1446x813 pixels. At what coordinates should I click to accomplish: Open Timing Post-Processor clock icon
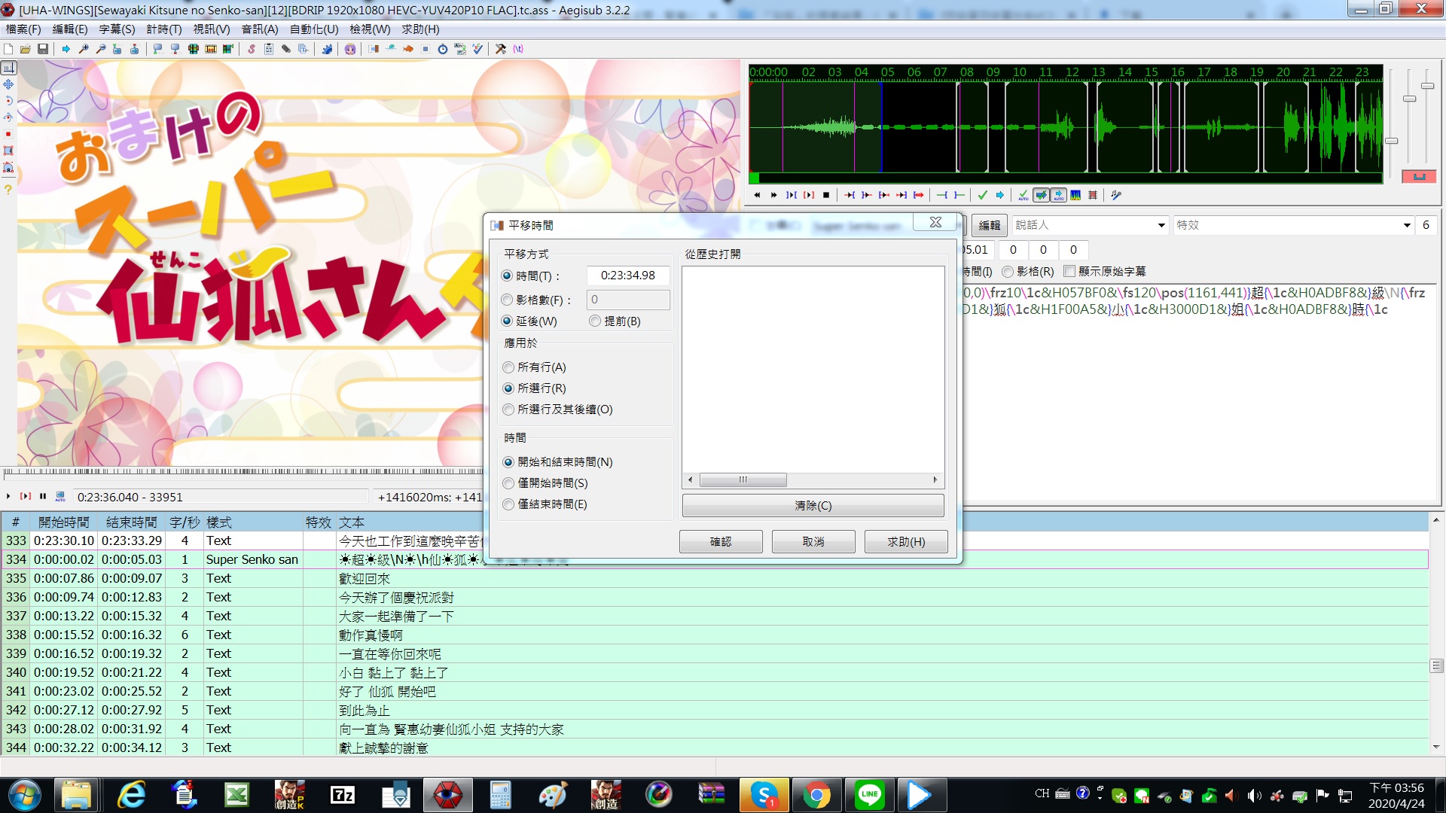(x=443, y=49)
